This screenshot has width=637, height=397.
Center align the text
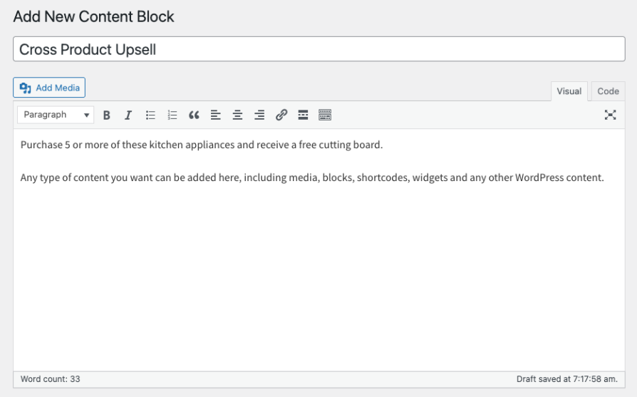237,115
